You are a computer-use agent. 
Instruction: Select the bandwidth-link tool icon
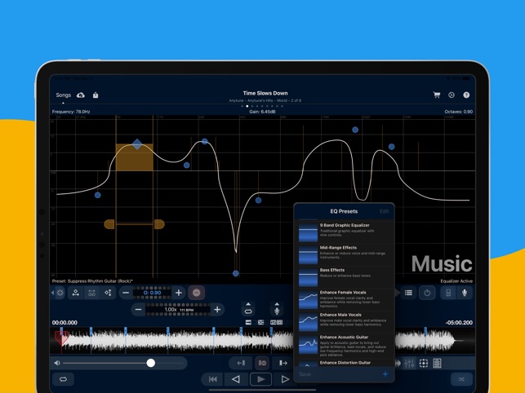[x=91, y=293]
